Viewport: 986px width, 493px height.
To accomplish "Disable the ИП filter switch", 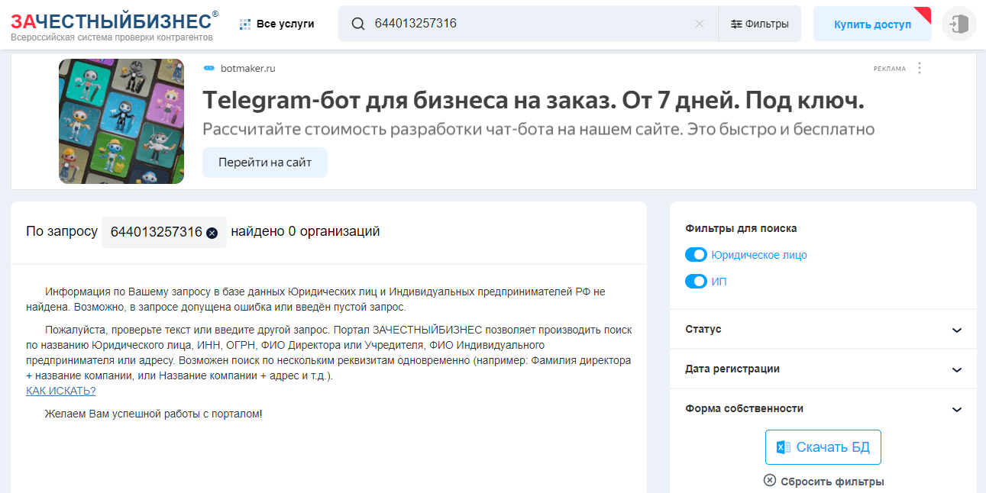I will coord(696,282).
